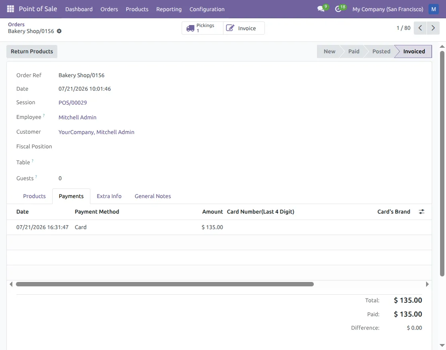The width and height of the screenshot is (446, 350).
Task: Click the Total $ 135.00 value
Action: [x=408, y=300]
